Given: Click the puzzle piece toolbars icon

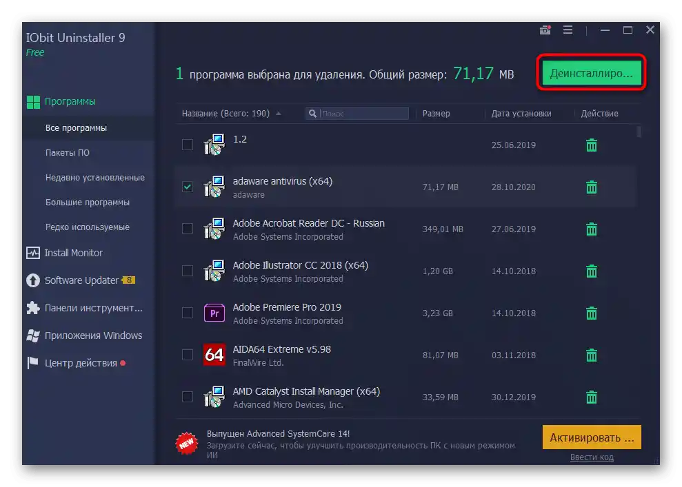Looking at the screenshot, I should pyautogui.click(x=33, y=308).
